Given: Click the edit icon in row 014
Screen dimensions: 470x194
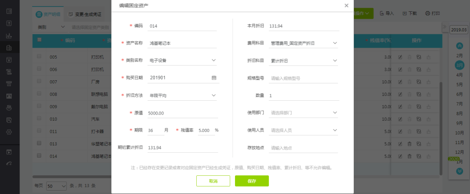Looking at the screenshot, I should coord(400,156).
